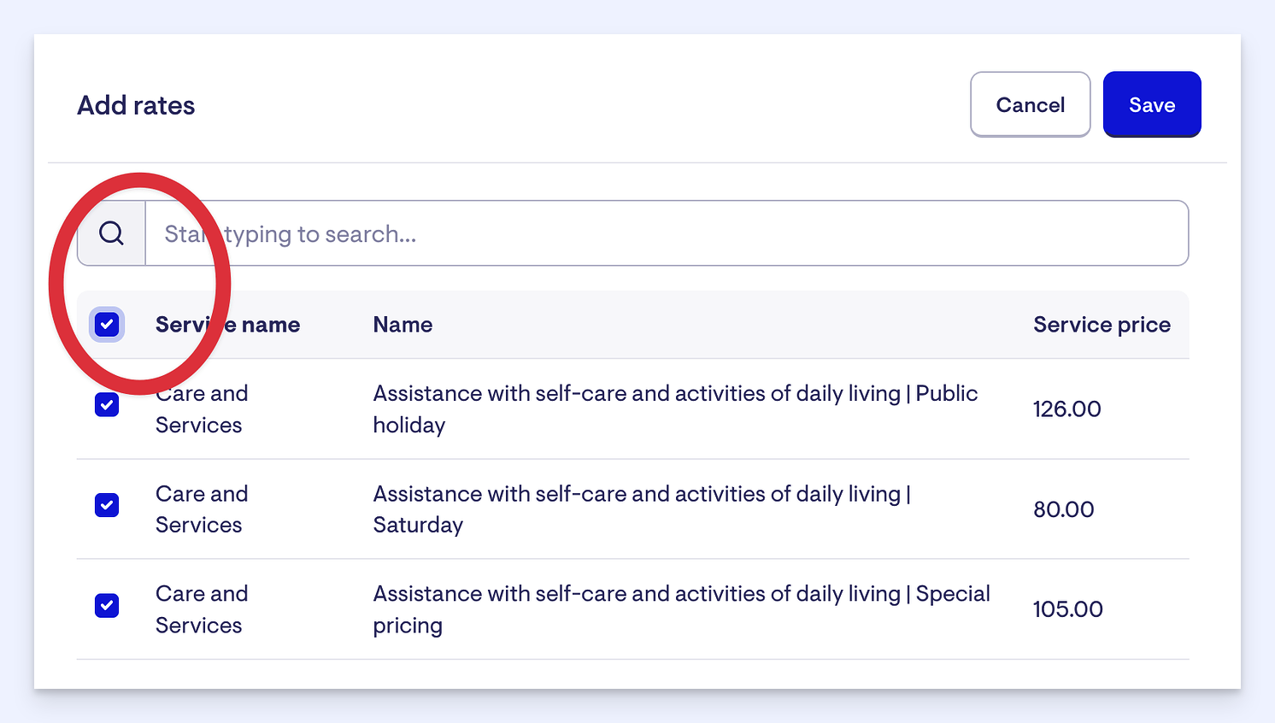Click the Add rates dialog title
The height and width of the screenshot is (723, 1275).
pyautogui.click(x=136, y=105)
